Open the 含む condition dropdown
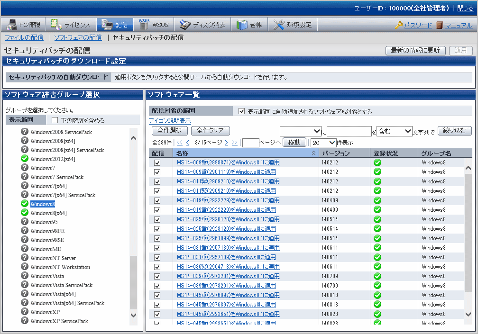Screen dimensions: 478x334 click(x=394, y=131)
